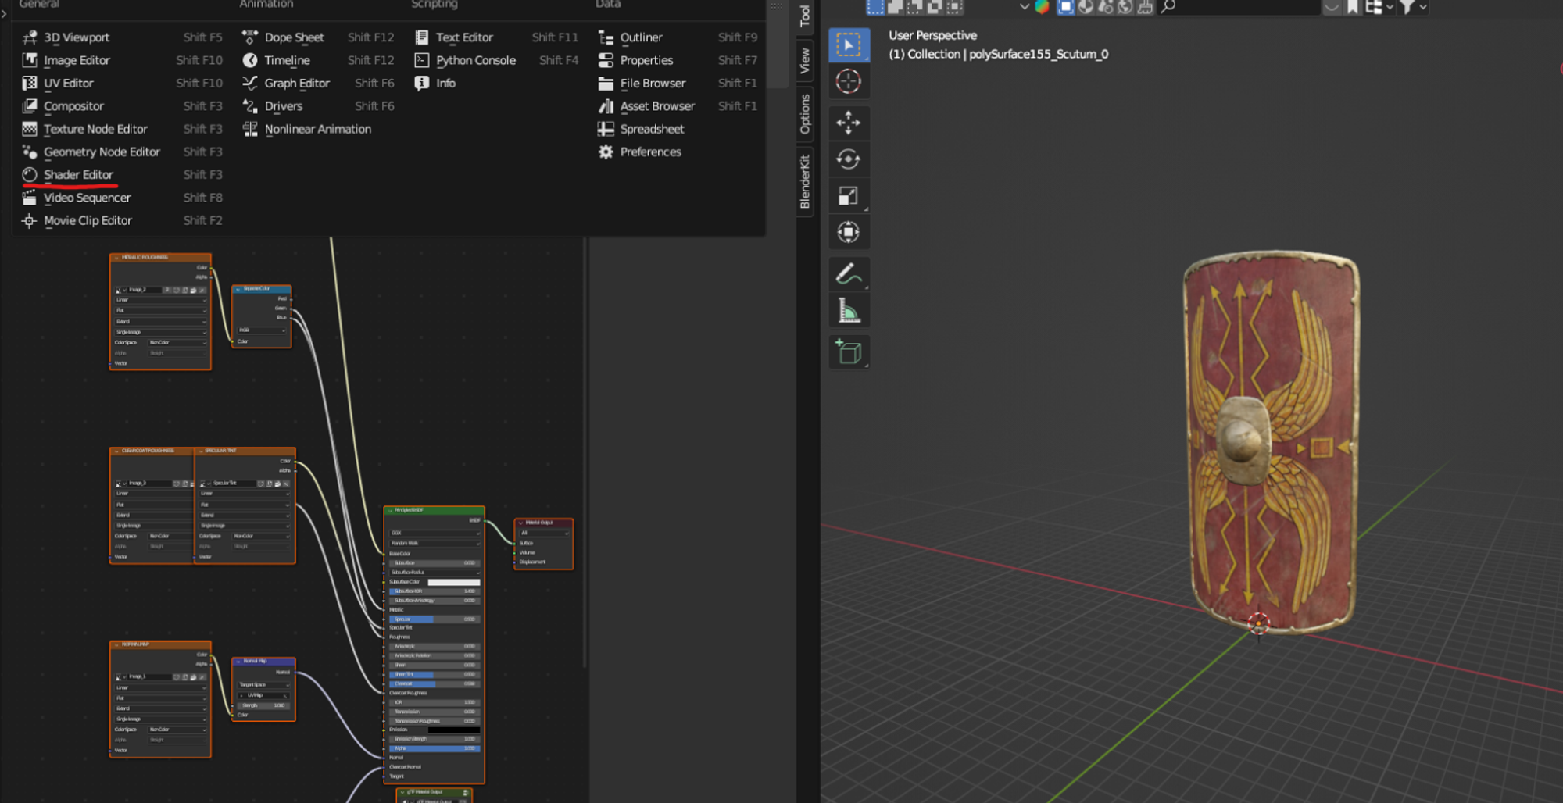The height and width of the screenshot is (803, 1563).
Task: Pick the Move tool in the viewport toolbar
Action: 849,123
